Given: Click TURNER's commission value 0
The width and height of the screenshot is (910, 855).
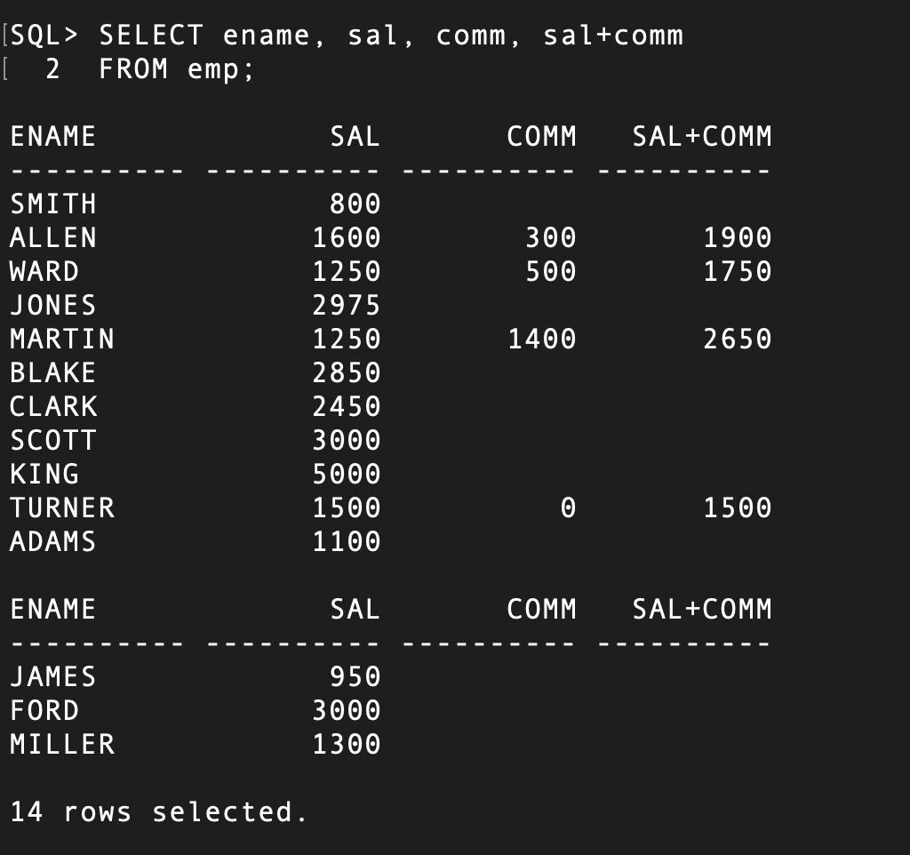Looking at the screenshot, I should 568,507.
